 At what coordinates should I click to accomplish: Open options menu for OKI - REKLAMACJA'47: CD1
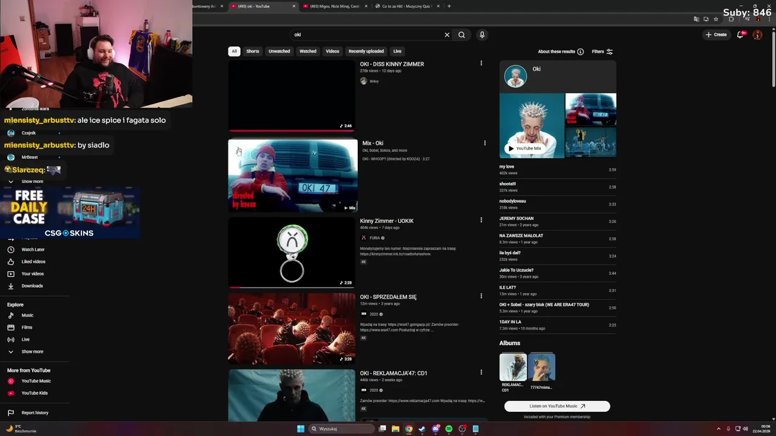(481, 372)
